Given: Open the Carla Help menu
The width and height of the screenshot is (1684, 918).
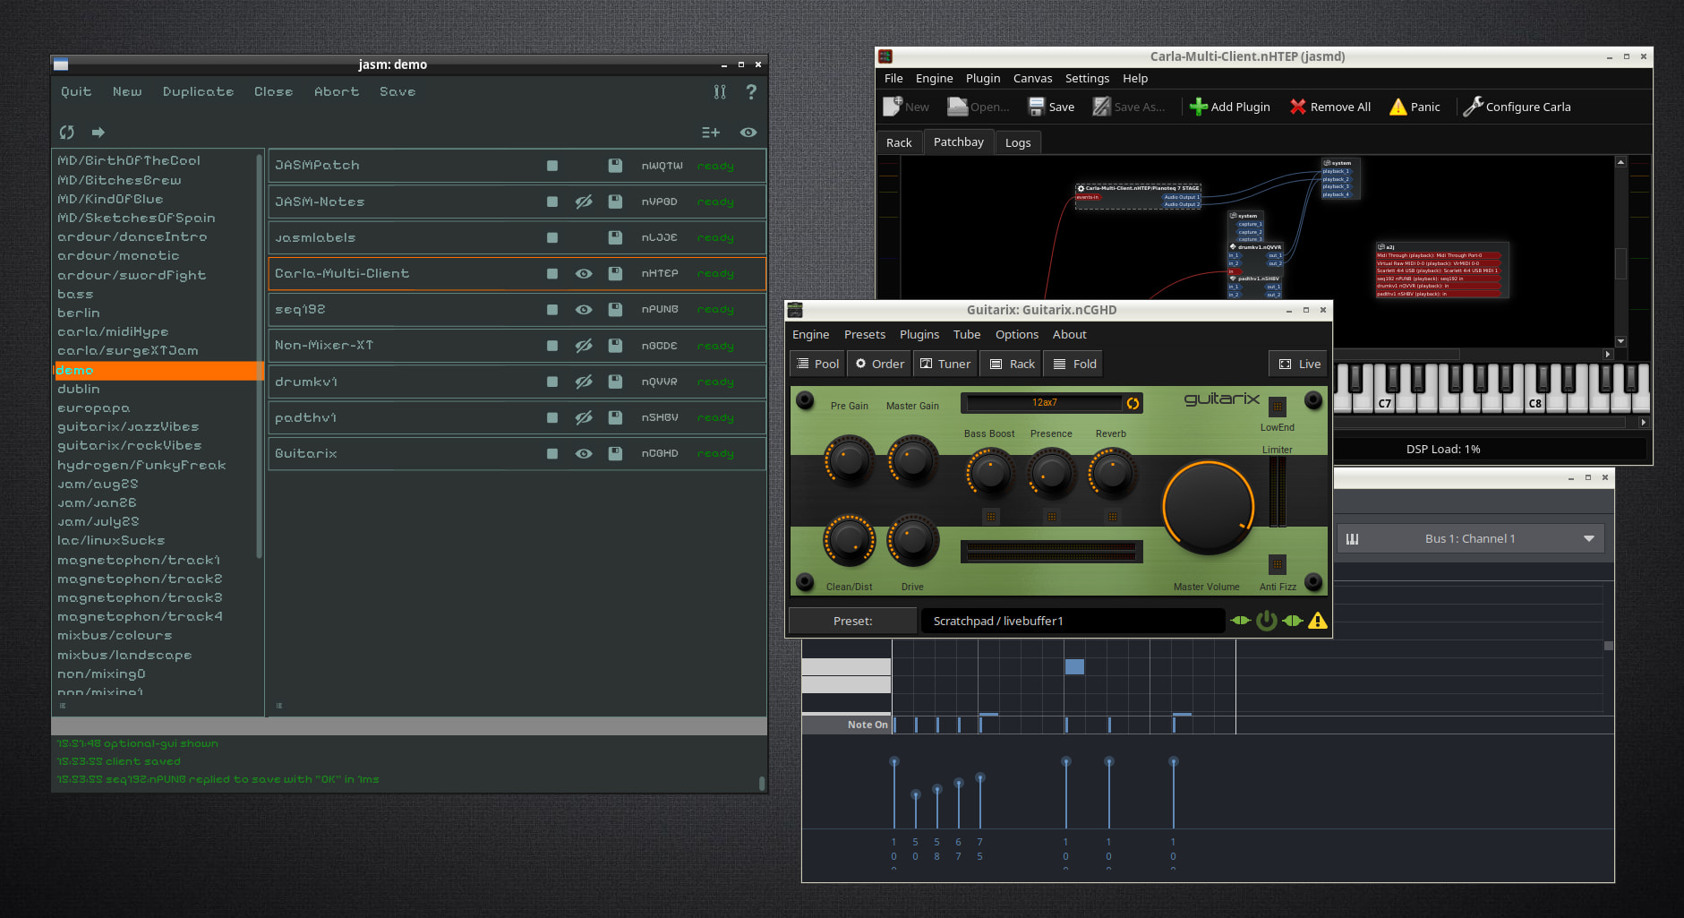Looking at the screenshot, I should click(x=1135, y=79).
